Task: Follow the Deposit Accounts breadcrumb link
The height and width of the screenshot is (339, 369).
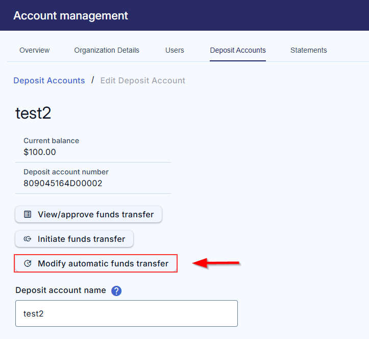Action: tap(49, 80)
